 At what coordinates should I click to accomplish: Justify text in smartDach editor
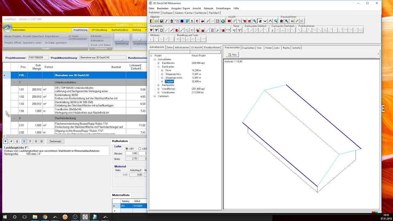tap(41, 141)
